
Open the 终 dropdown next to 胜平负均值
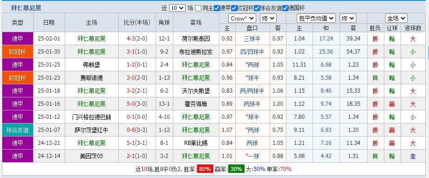point(348,18)
